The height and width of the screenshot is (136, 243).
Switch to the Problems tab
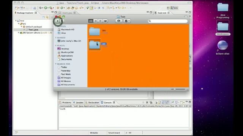point(65,102)
